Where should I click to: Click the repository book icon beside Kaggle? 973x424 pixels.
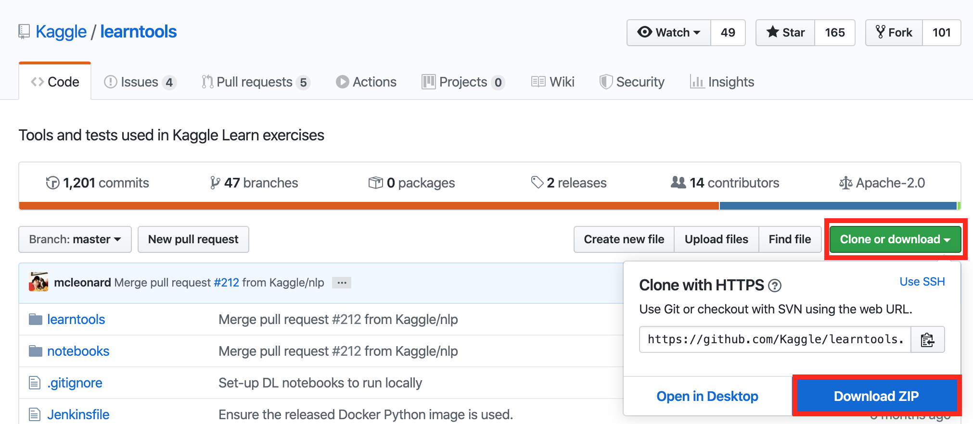click(24, 32)
